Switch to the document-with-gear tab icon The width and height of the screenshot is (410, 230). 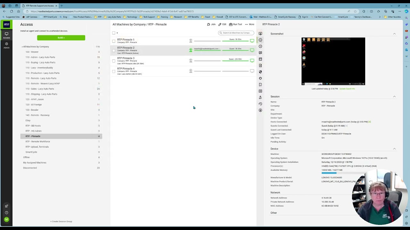[260, 85]
